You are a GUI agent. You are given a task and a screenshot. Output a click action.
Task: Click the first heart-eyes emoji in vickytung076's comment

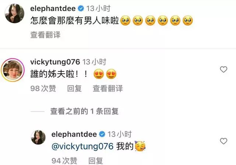click(x=99, y=74)
